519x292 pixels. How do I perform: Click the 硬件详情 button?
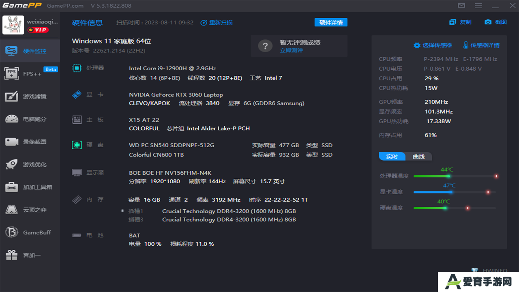[x=331, y=23]
